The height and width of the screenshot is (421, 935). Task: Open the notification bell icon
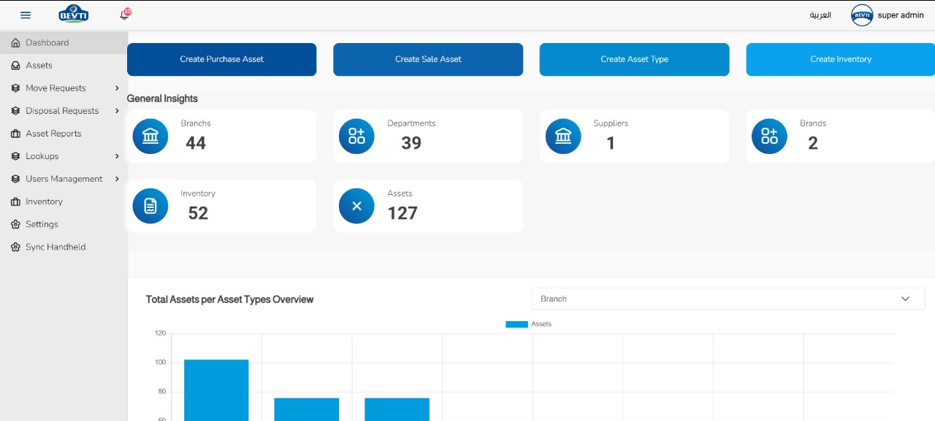coord(124,15)
